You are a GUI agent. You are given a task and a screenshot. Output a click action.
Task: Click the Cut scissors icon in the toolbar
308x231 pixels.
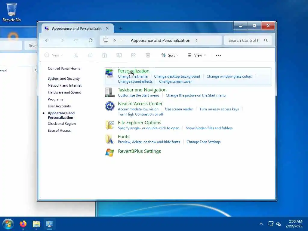76,55
